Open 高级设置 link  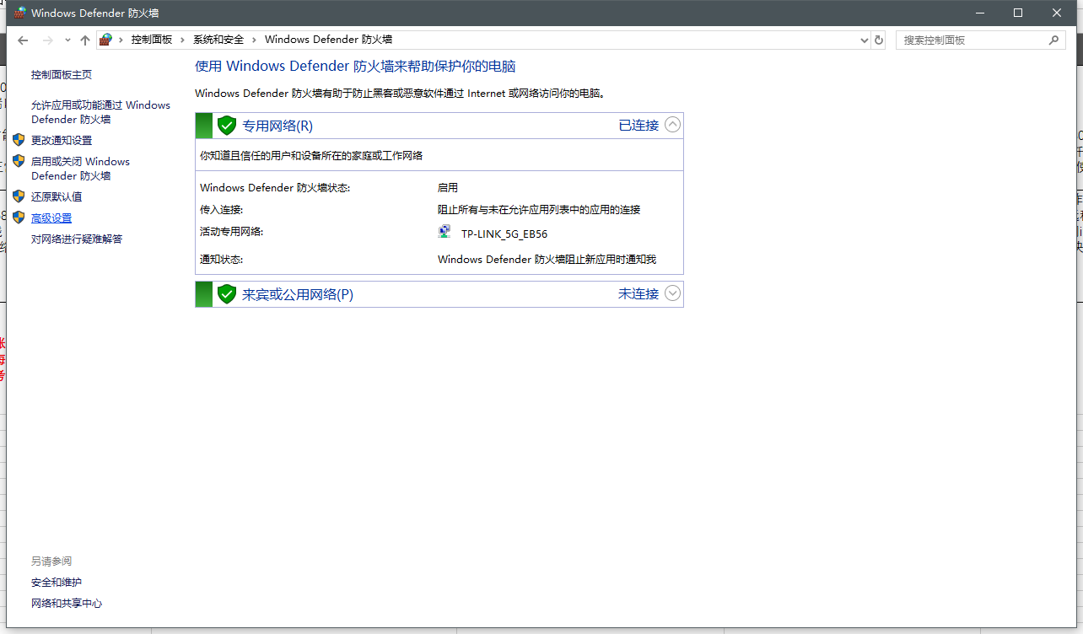point(51,218)
